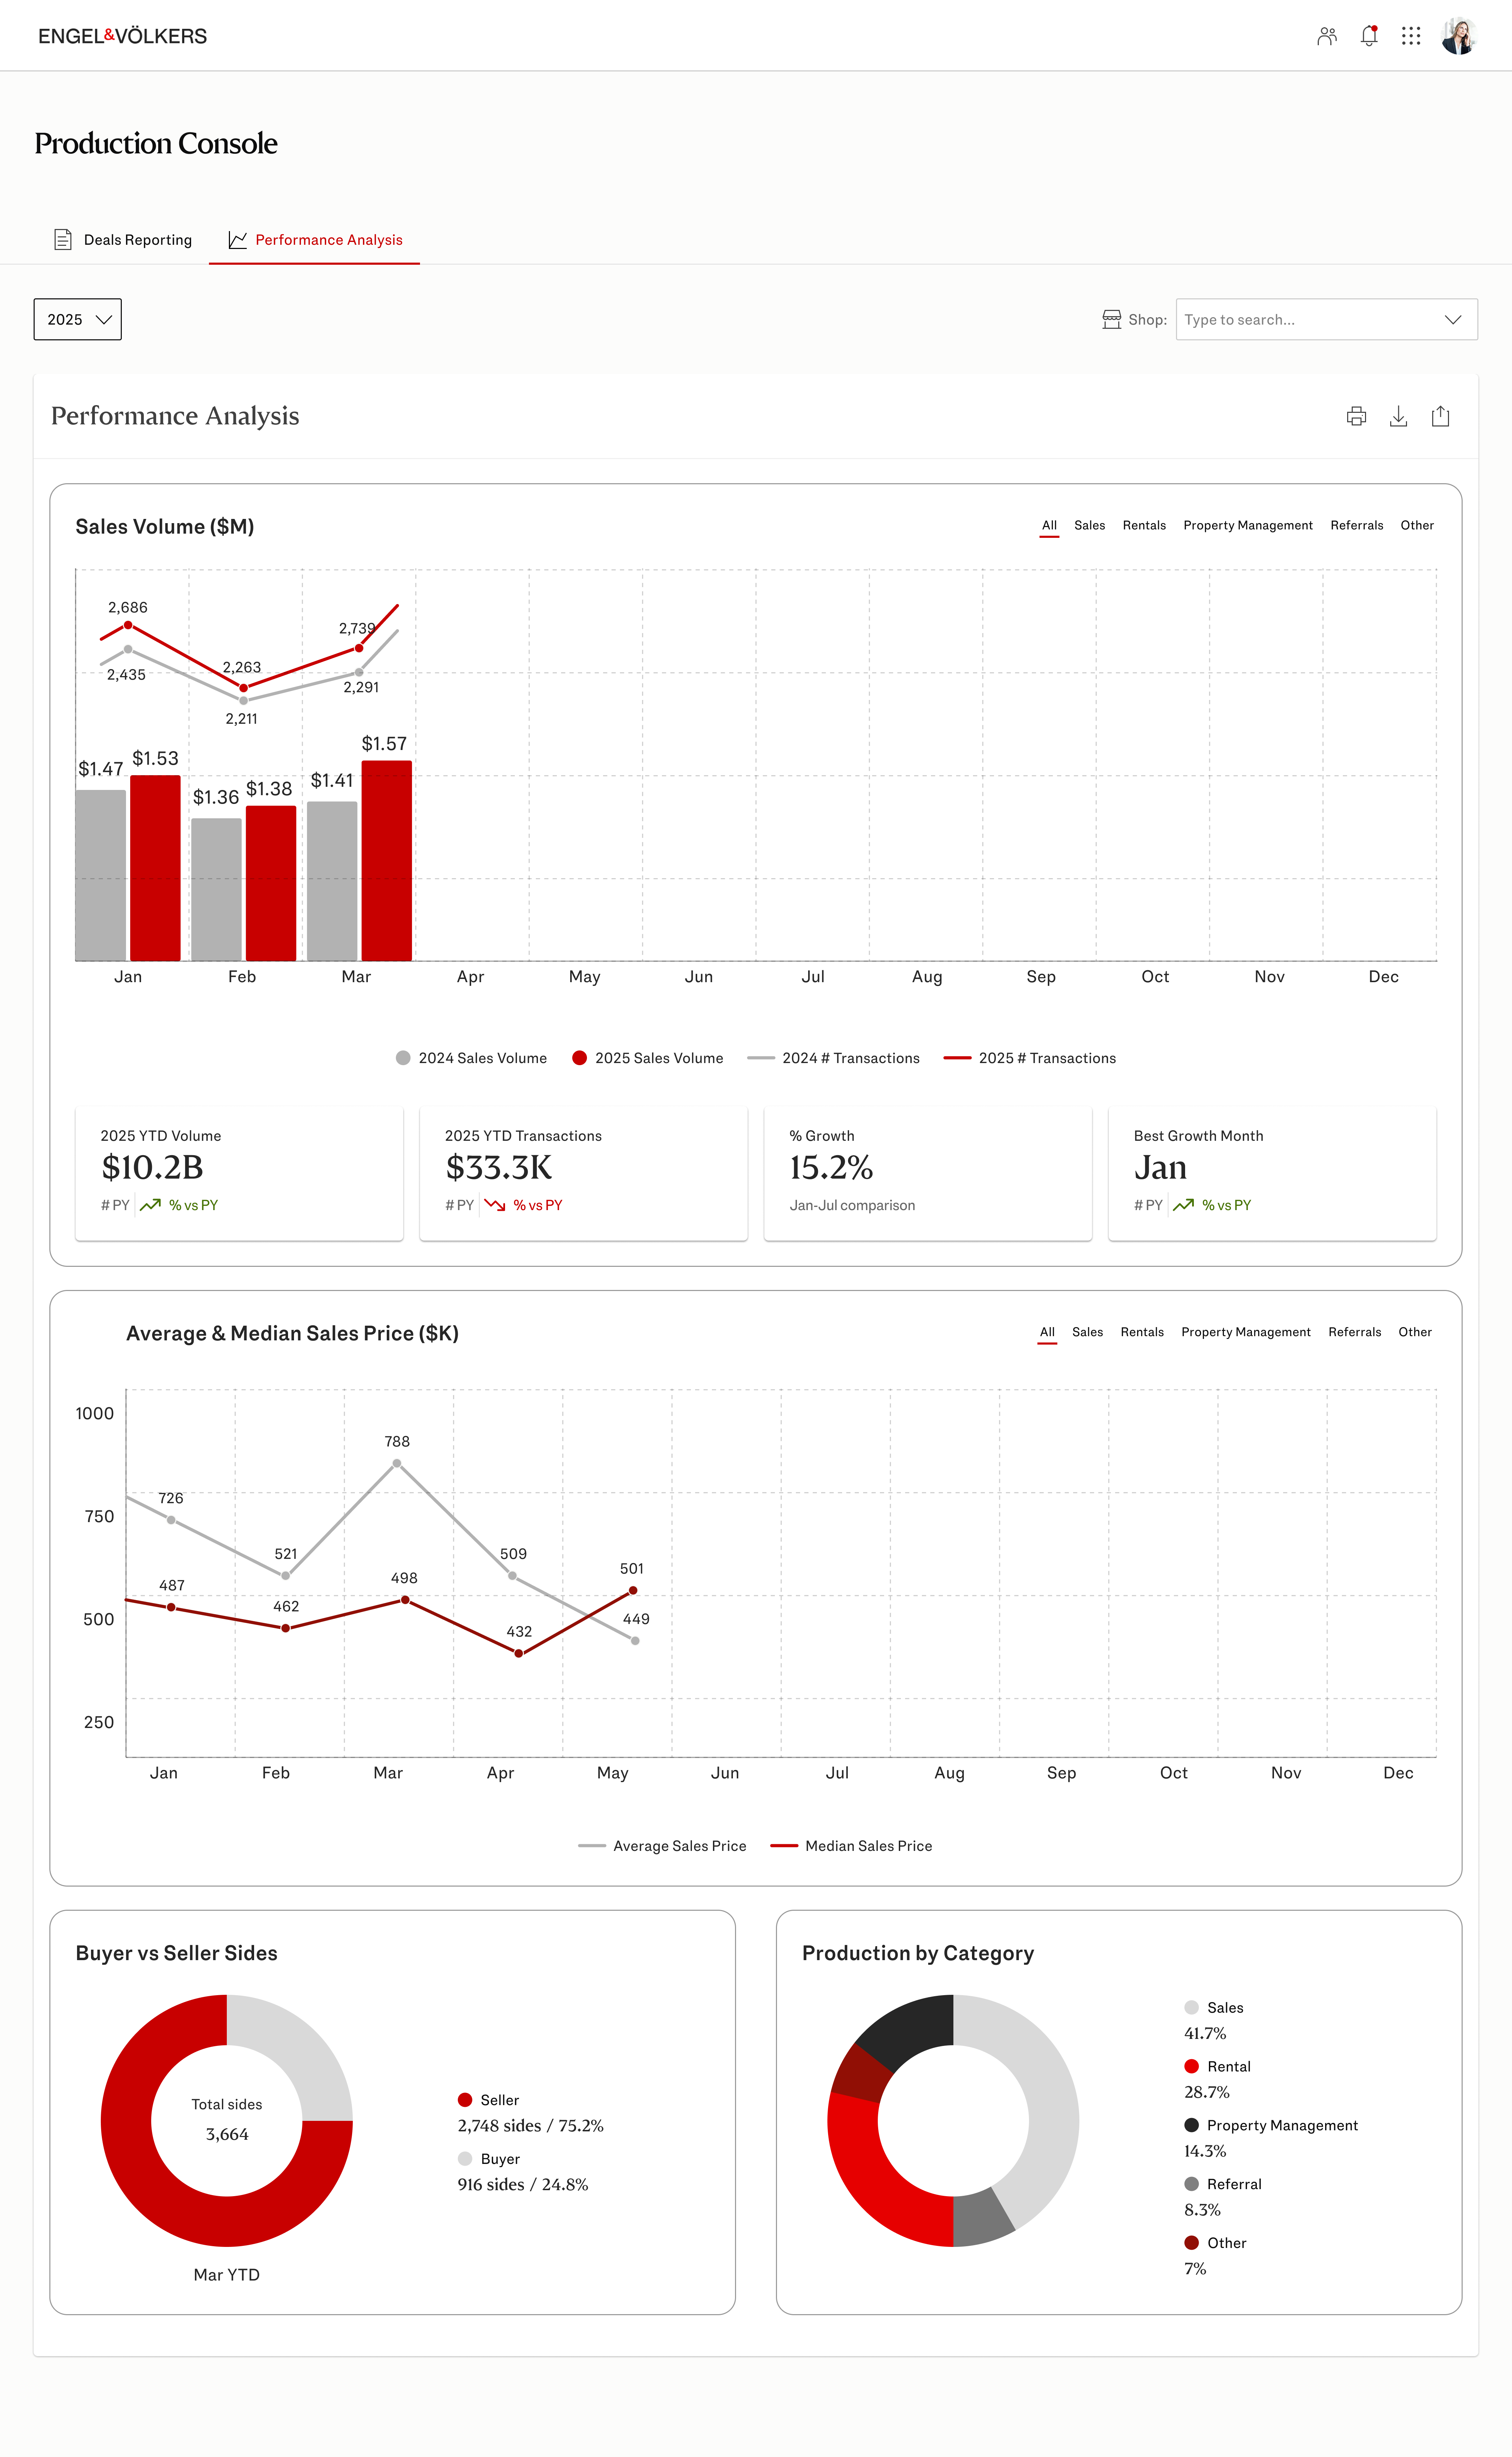Click the $1.57 red March bar

pyautogui.click(x=387, y=861)
